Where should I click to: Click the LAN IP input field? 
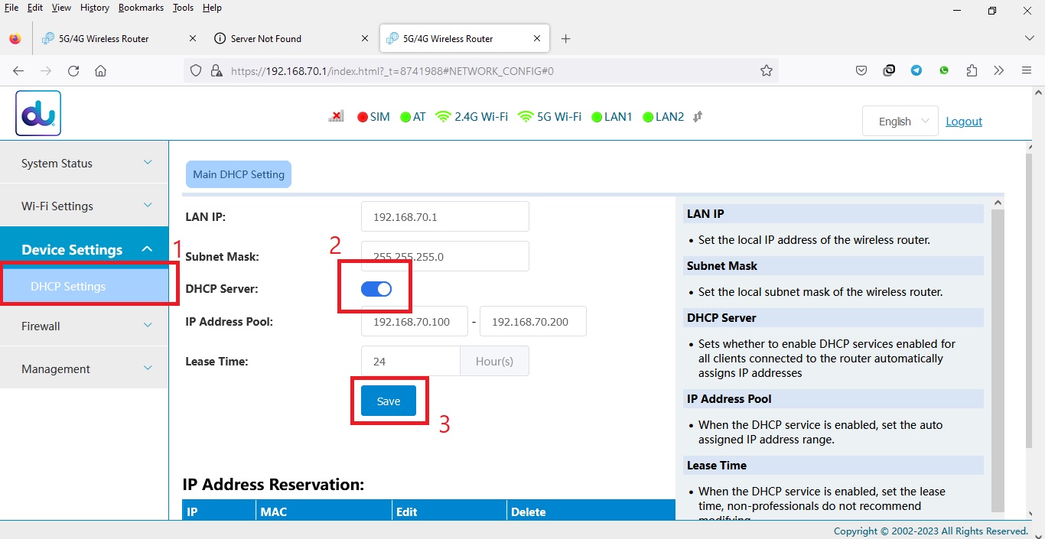point(444,217)
